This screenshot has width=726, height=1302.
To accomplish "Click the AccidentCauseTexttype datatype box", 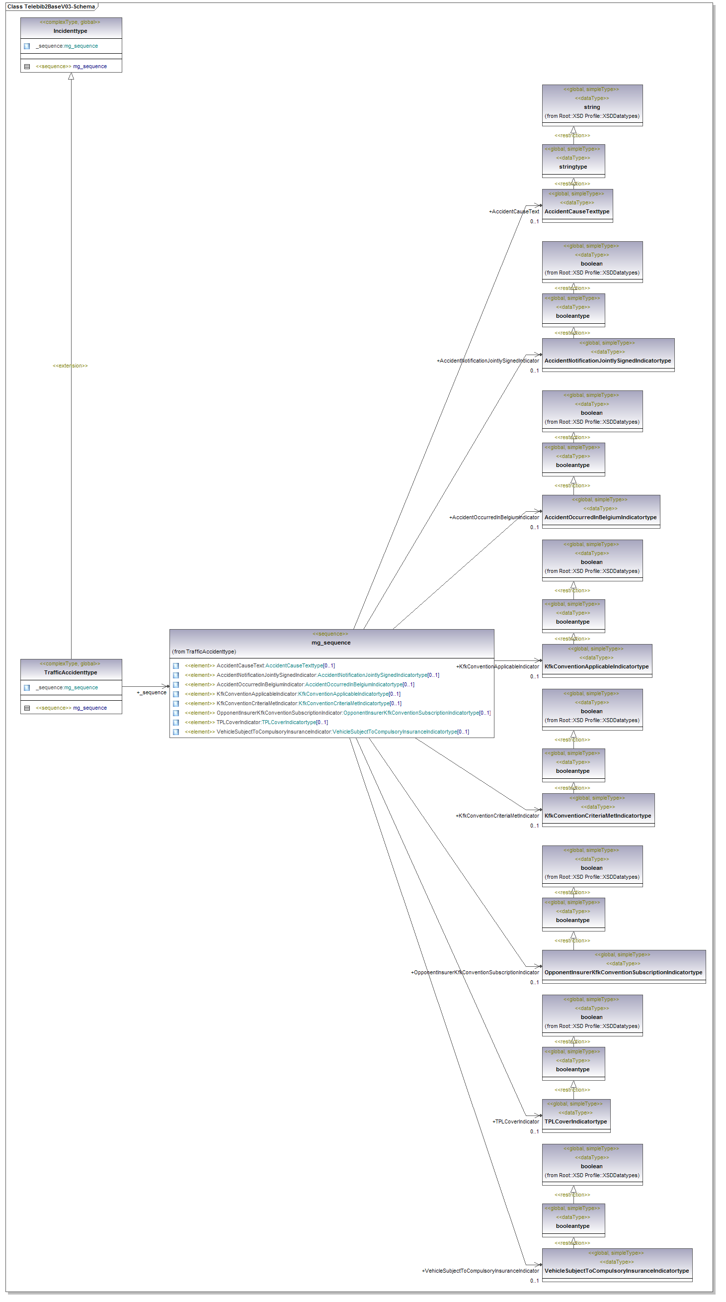I will [x=577, y=206].
